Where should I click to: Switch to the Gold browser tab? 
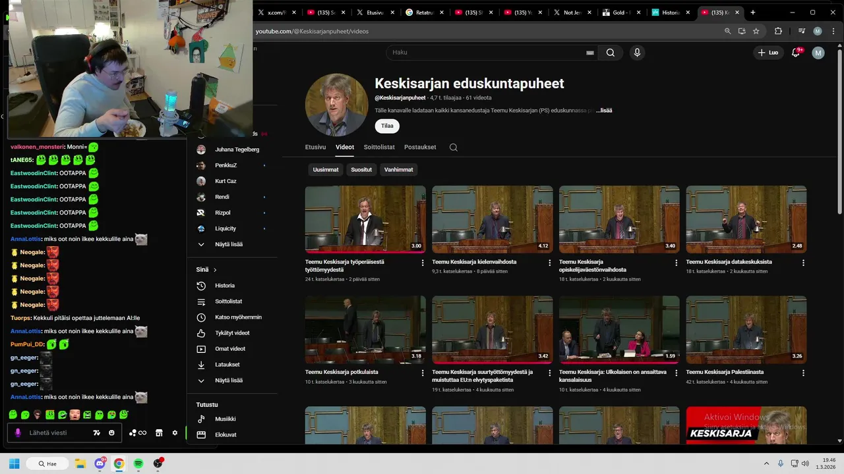click(622, 13)
